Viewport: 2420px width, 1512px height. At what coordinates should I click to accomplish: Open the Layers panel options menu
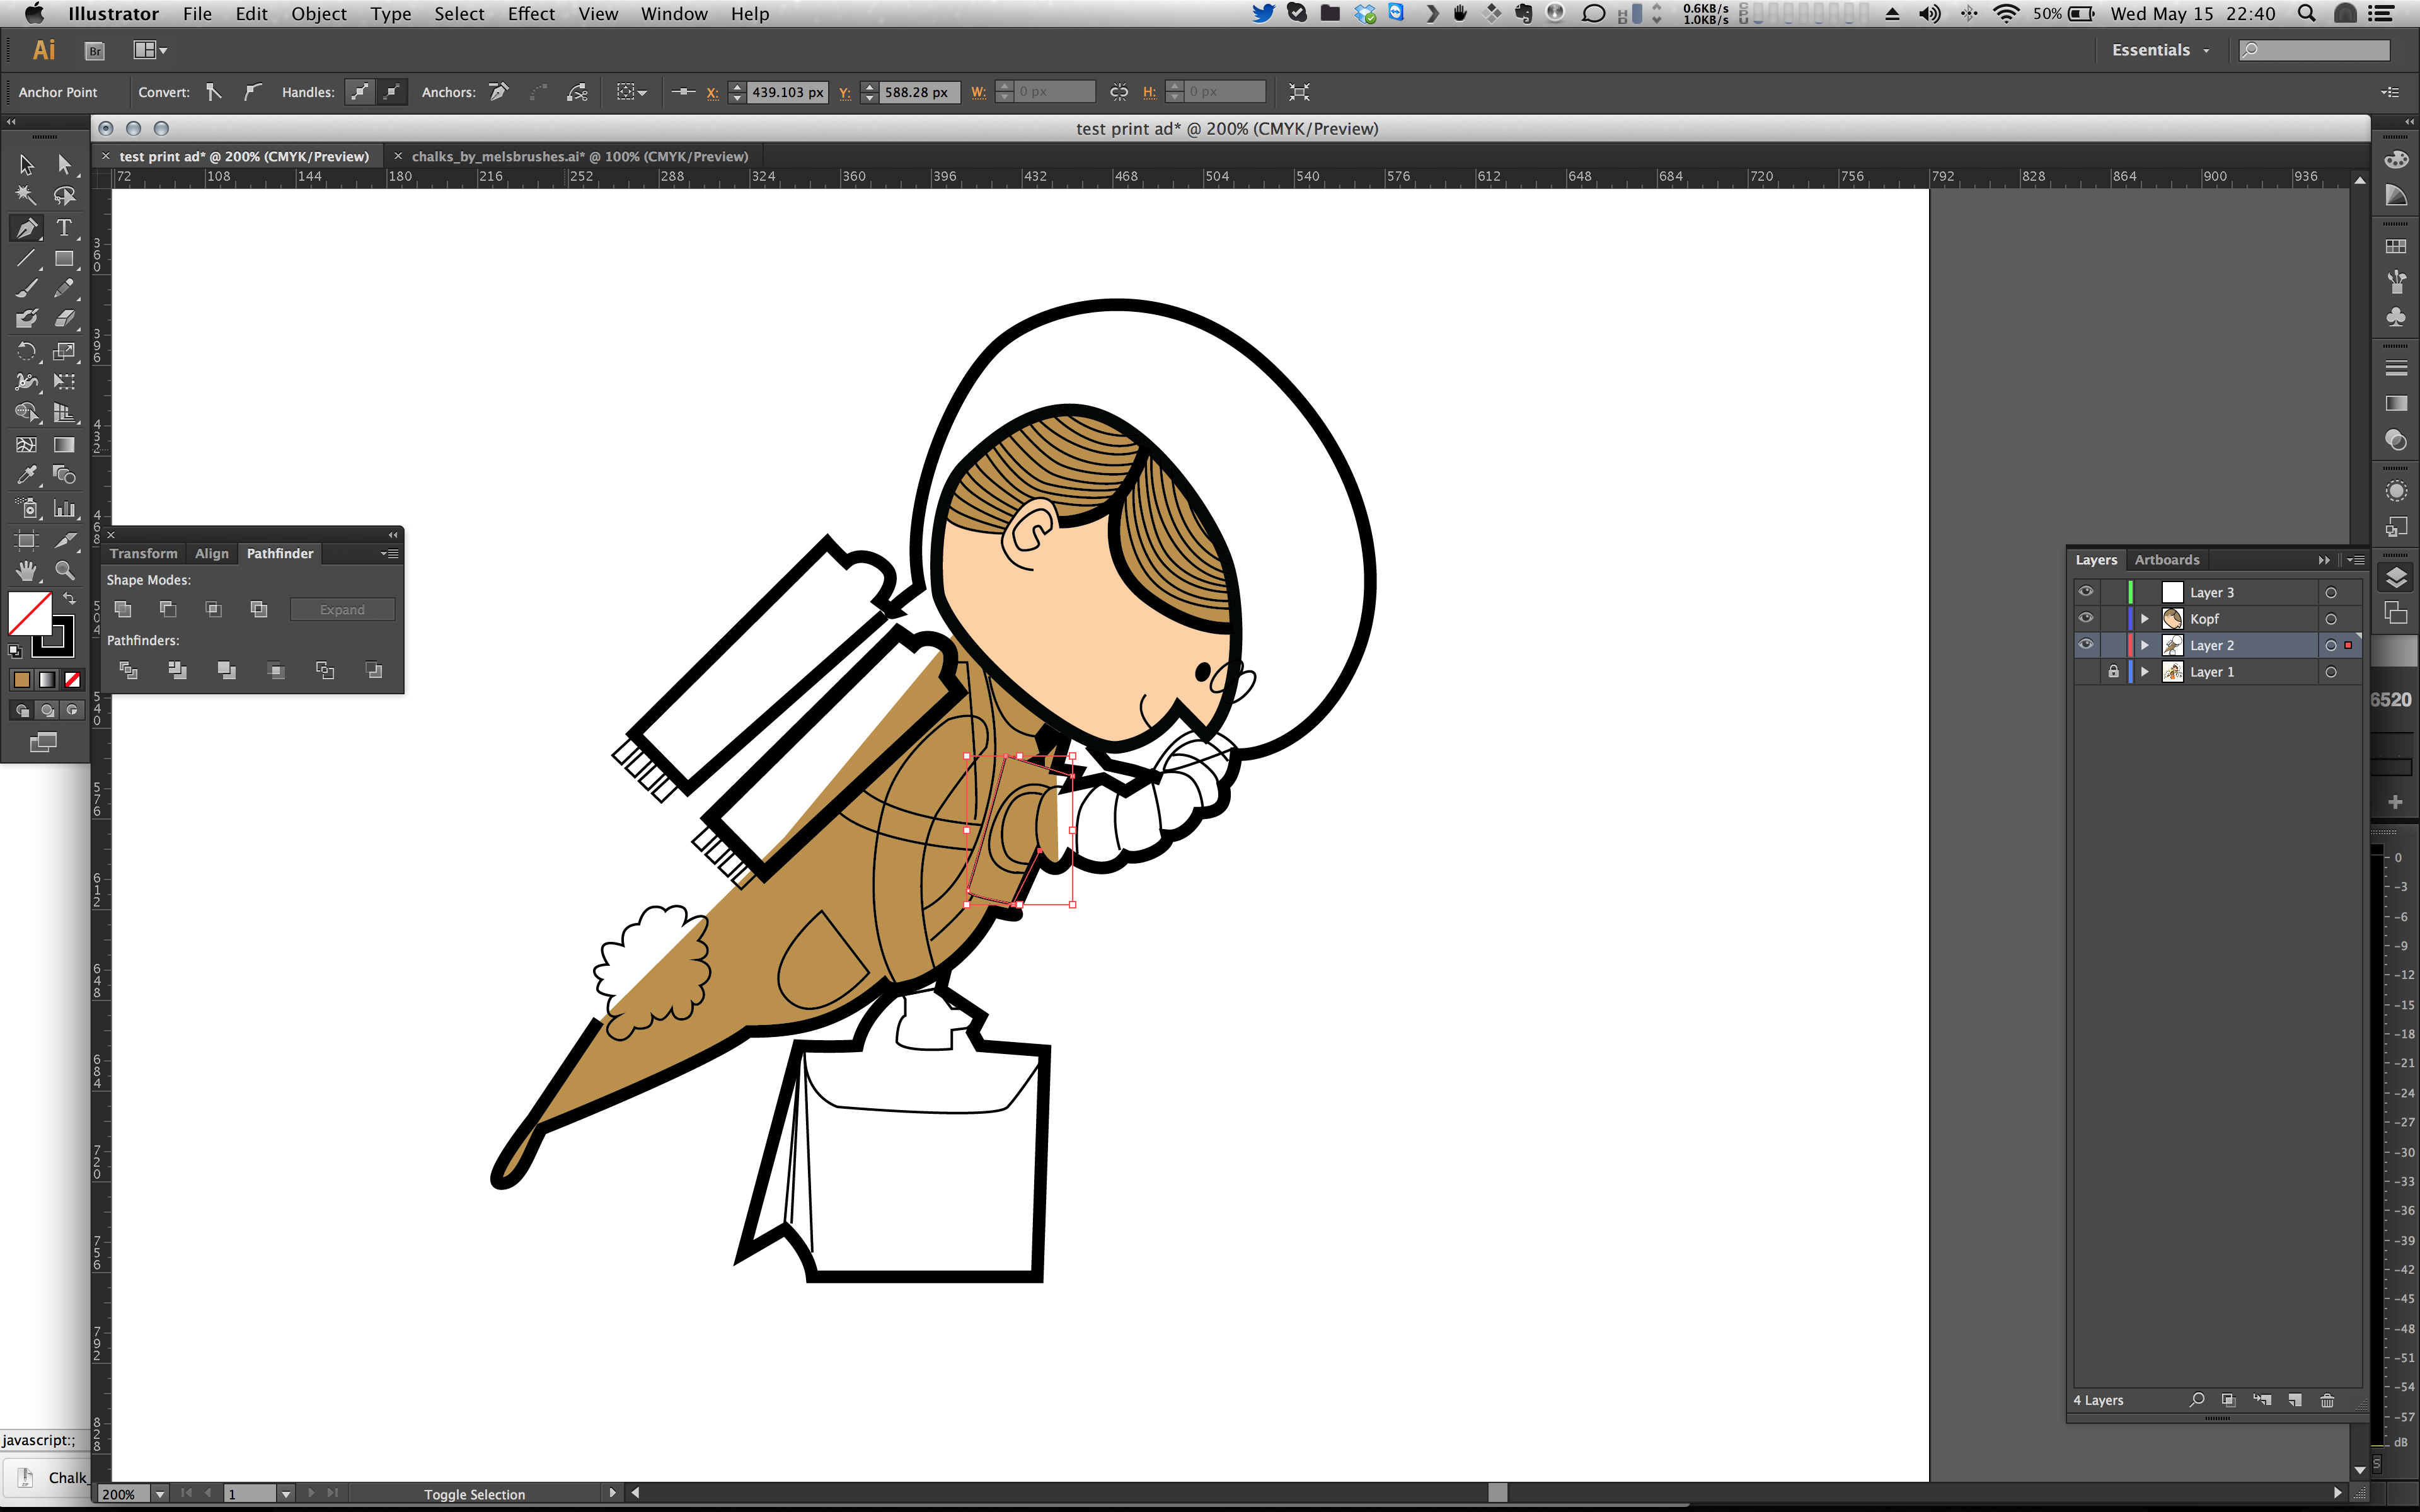(2356, 560)
